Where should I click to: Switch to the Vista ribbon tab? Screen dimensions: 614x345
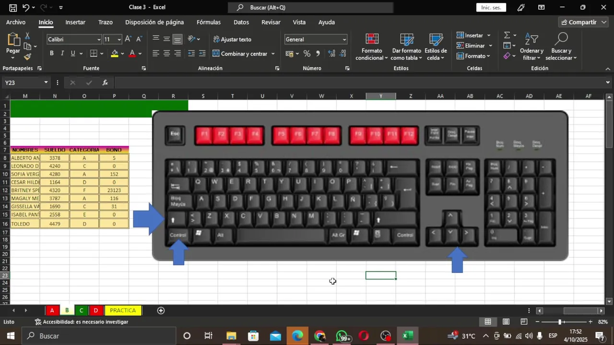pos(299,22)
